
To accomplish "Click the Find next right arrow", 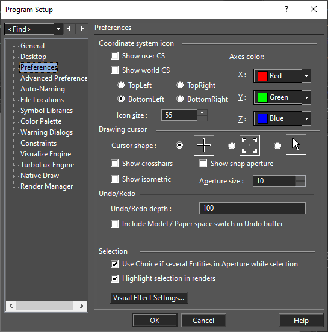I will 82,29.
